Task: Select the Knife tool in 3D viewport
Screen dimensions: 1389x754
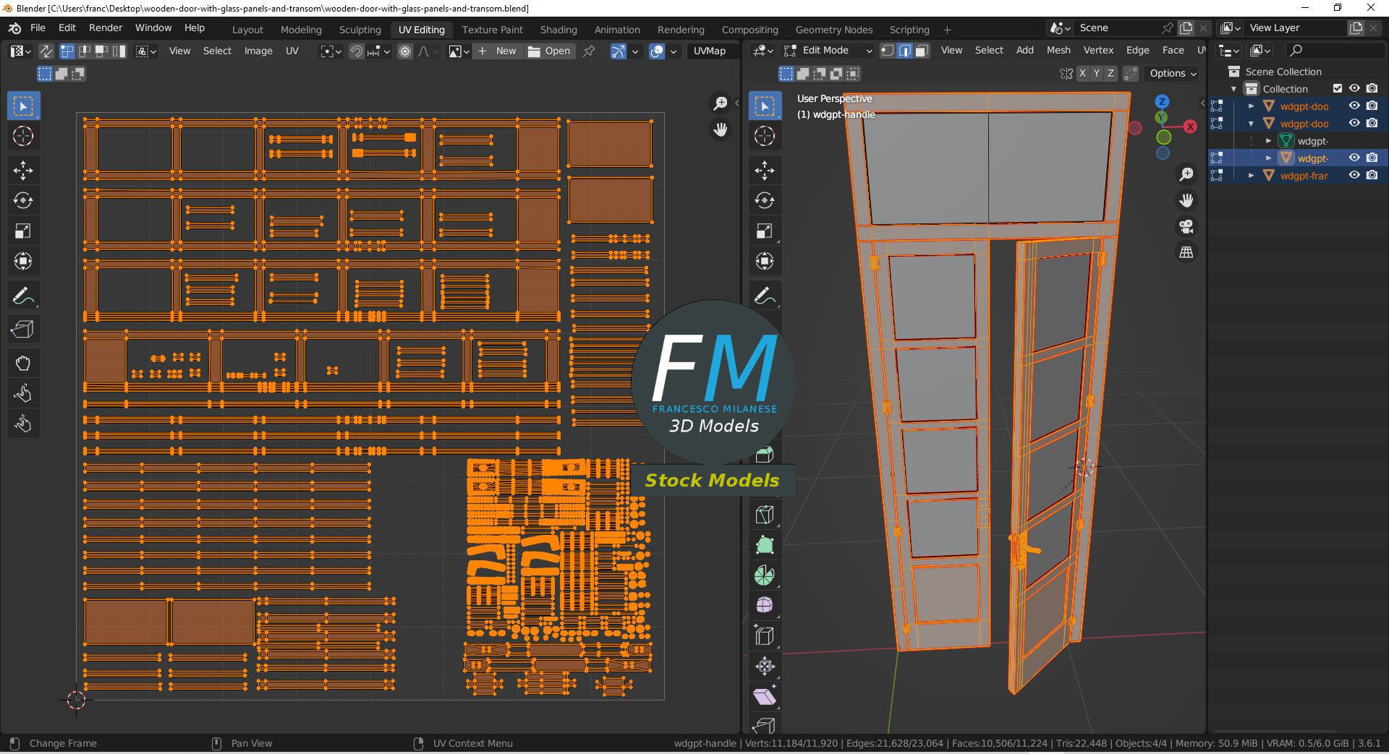Action: pos(765,515)
